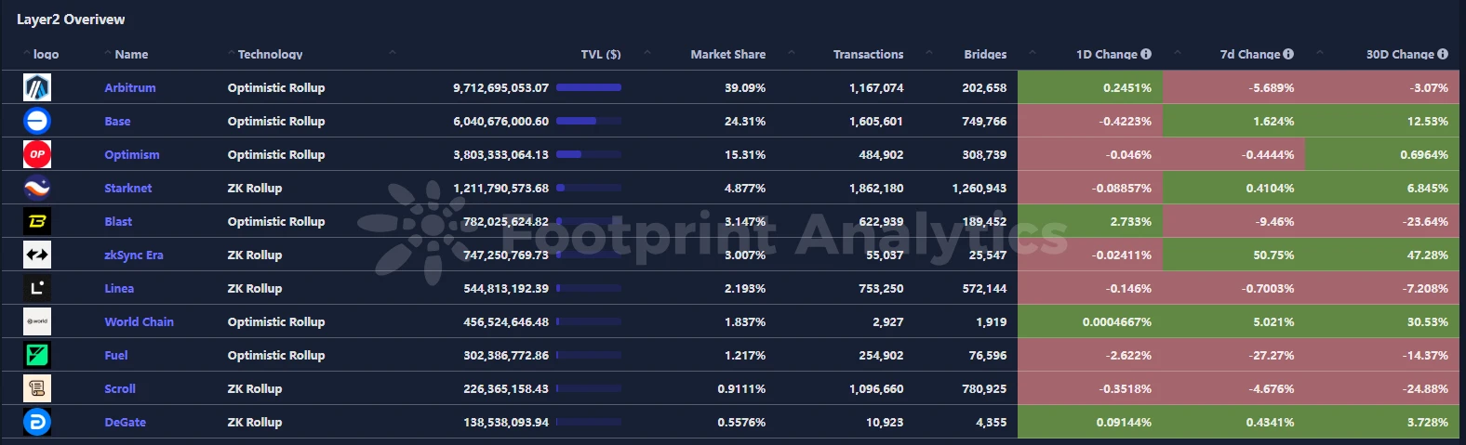Sort table by TVL ($) column
Viewport: 1466px width, 445px height.
tap(600, 55)
